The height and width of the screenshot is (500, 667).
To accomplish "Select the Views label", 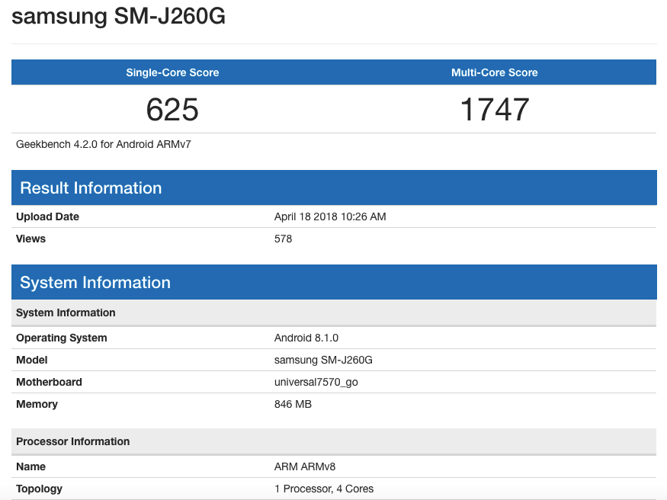I will (30, 239).
